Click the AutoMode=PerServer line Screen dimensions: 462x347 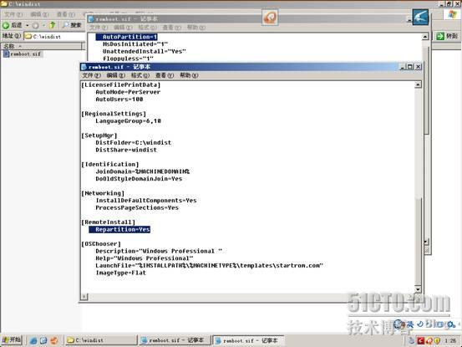pos(128,92)
